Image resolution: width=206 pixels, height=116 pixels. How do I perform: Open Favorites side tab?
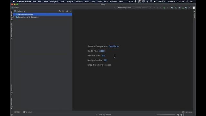[12, 103]
